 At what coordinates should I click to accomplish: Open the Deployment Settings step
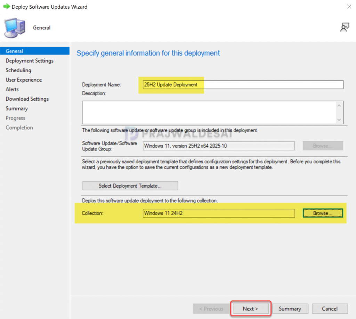tap(30, 60)
